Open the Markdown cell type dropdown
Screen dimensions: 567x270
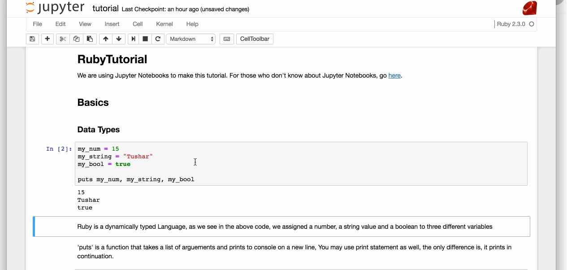191,39
